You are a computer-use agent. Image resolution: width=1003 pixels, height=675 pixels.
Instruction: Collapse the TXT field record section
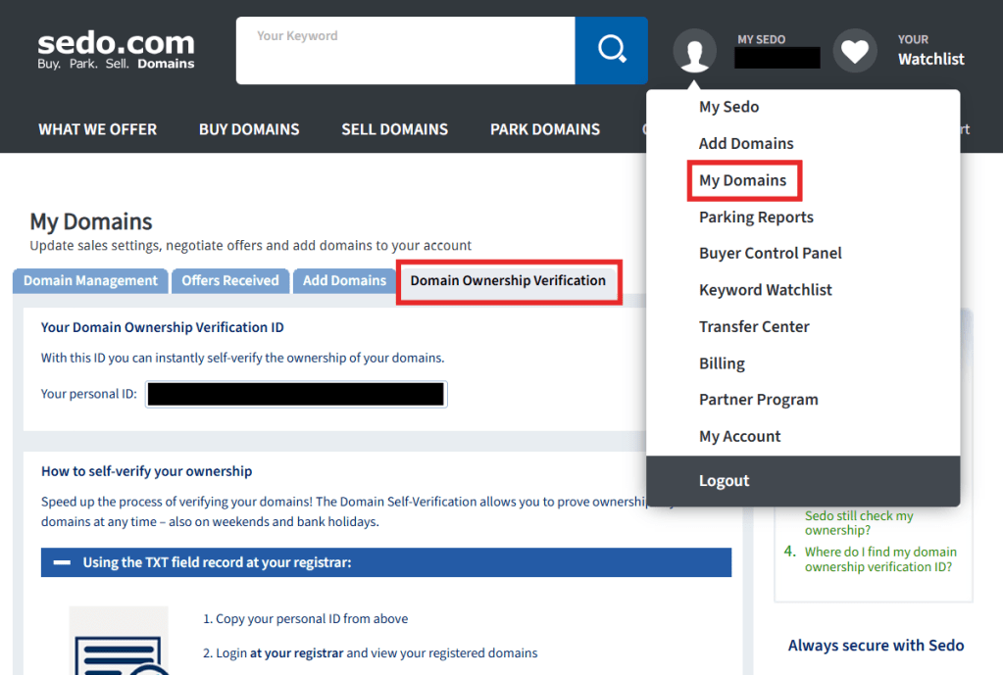pyautogui.click(x=63, y=562)
